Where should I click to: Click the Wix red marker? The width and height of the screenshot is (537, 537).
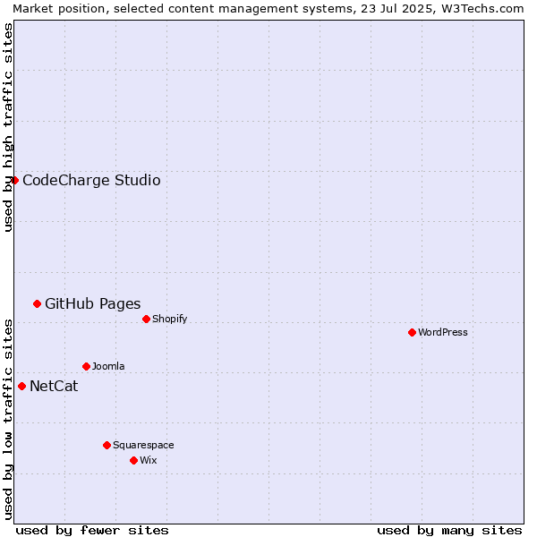point(134,461)
